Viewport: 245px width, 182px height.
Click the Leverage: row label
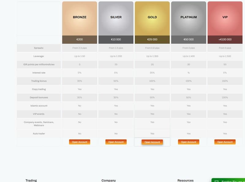tap(39, 56)
